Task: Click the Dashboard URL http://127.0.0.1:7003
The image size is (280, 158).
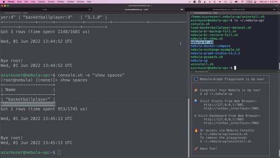Action: (x=224, y=119)
